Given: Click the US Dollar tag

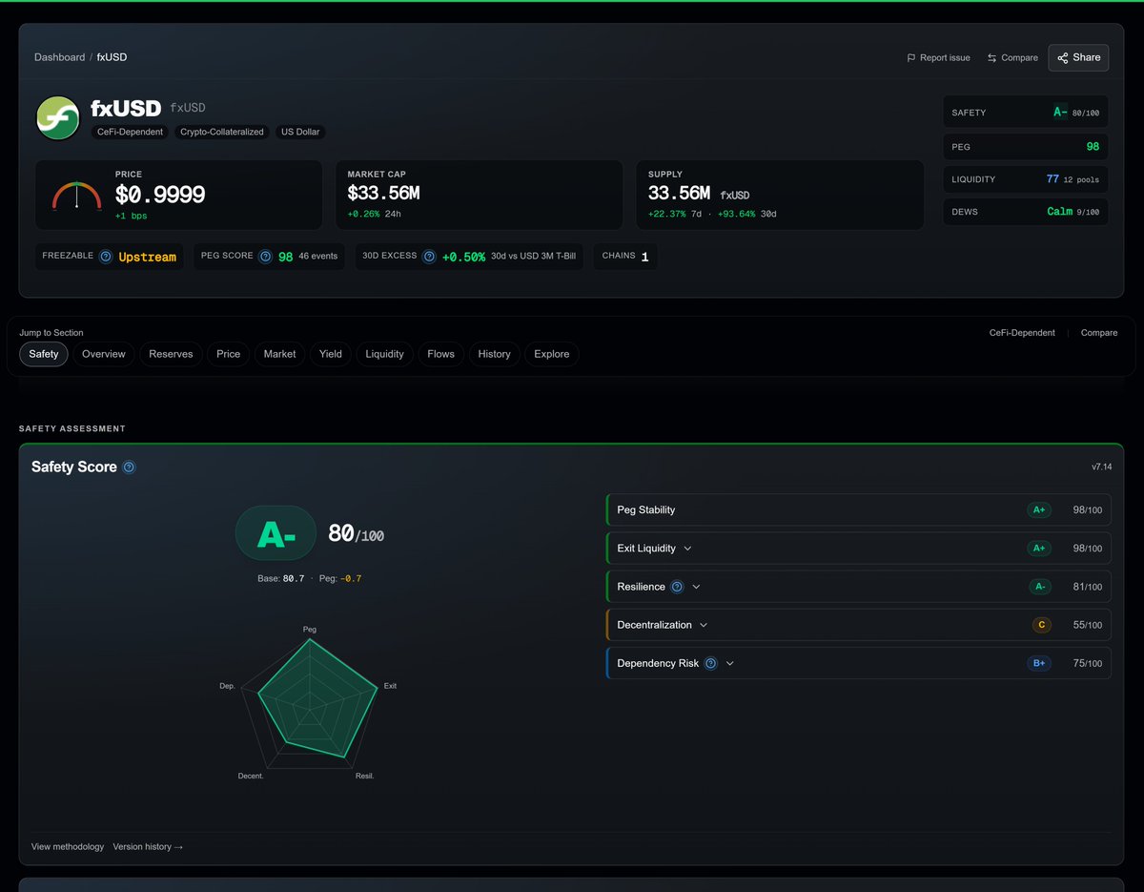Looking at the screenshot, I should click(300, 132).
